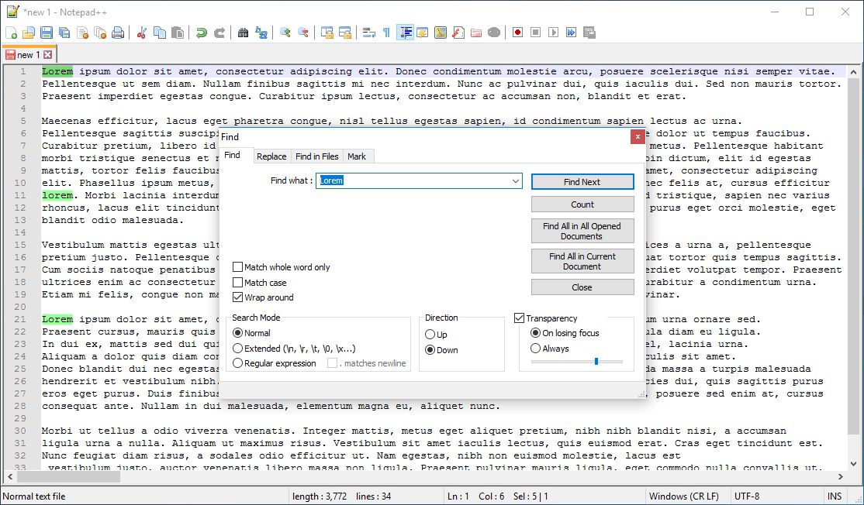
Task: Click the Count button
Action: pyautogui.click(x=582, y=204)
